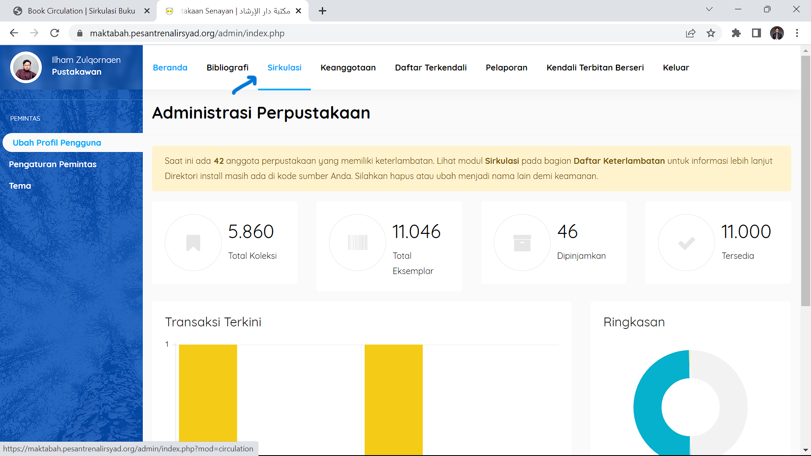Open the Pelaporan menu

[x=506, y=68]
